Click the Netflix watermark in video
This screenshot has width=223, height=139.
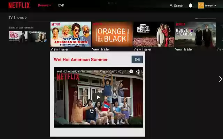tap(68, 77)
